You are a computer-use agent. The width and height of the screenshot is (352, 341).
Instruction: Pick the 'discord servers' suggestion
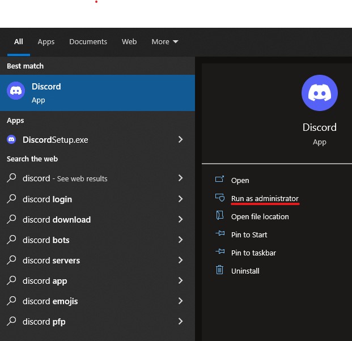pos(97,261)
